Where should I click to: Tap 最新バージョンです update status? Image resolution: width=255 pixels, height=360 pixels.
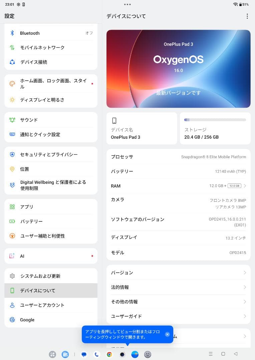(x=179, y=93)
